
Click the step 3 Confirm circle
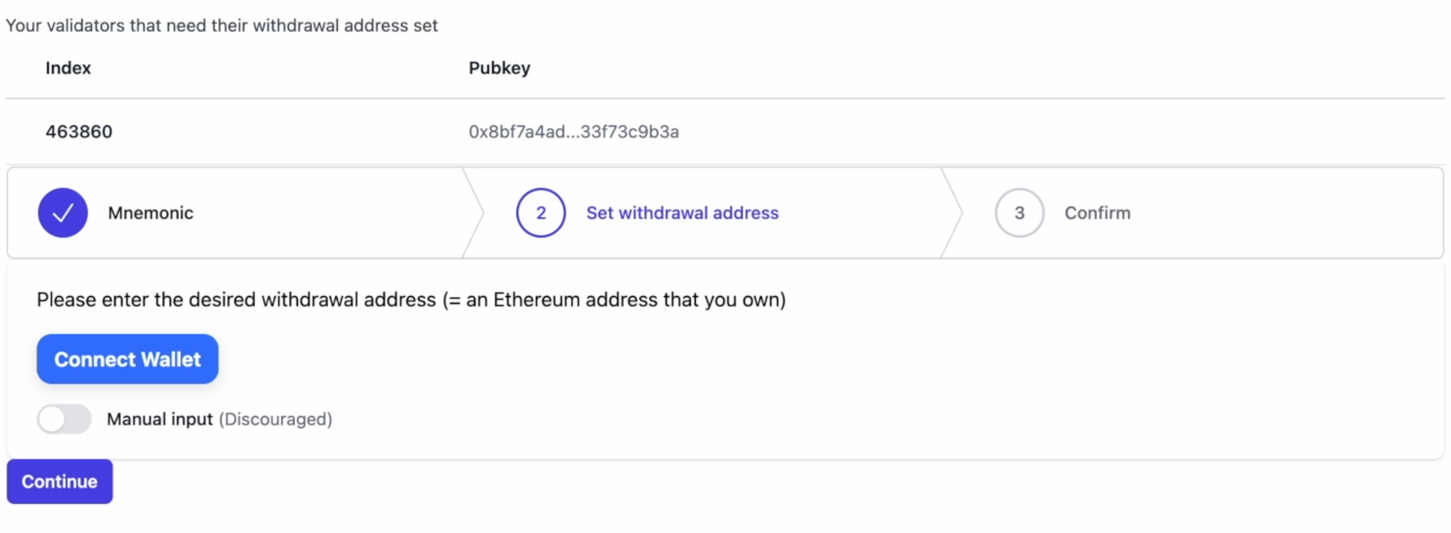[1019, 213]
